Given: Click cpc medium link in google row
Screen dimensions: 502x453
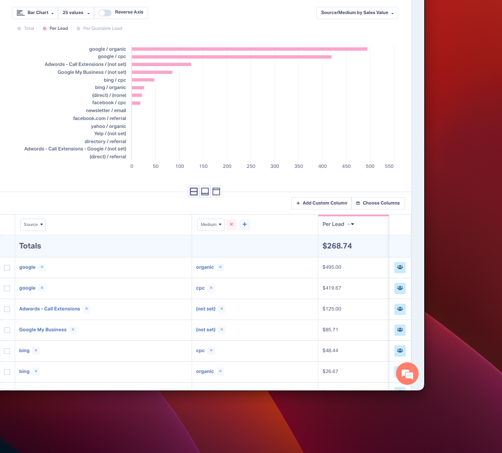Looking at the screenshot, I should point(201,288).
